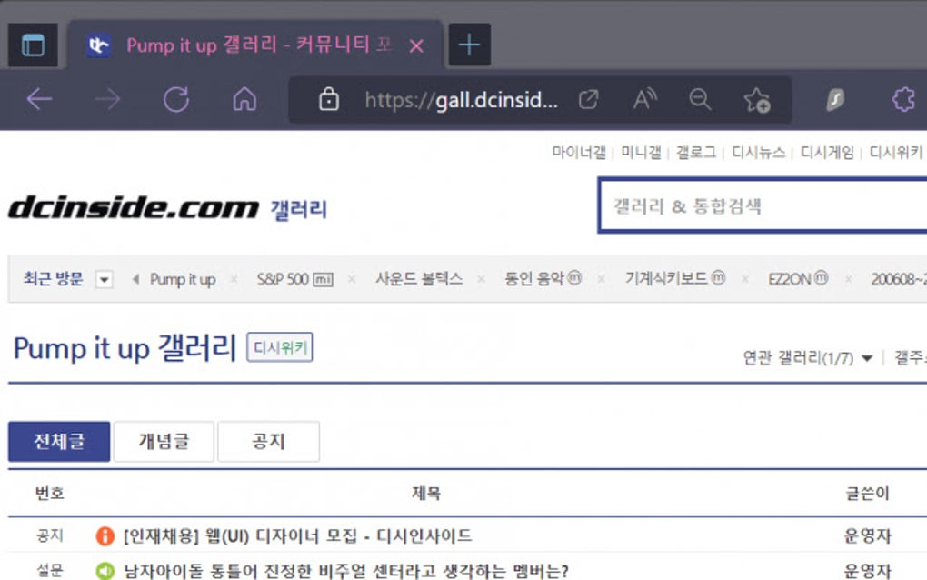
Task: Click the zoom out magnifier icon
Action: [700, 99]
